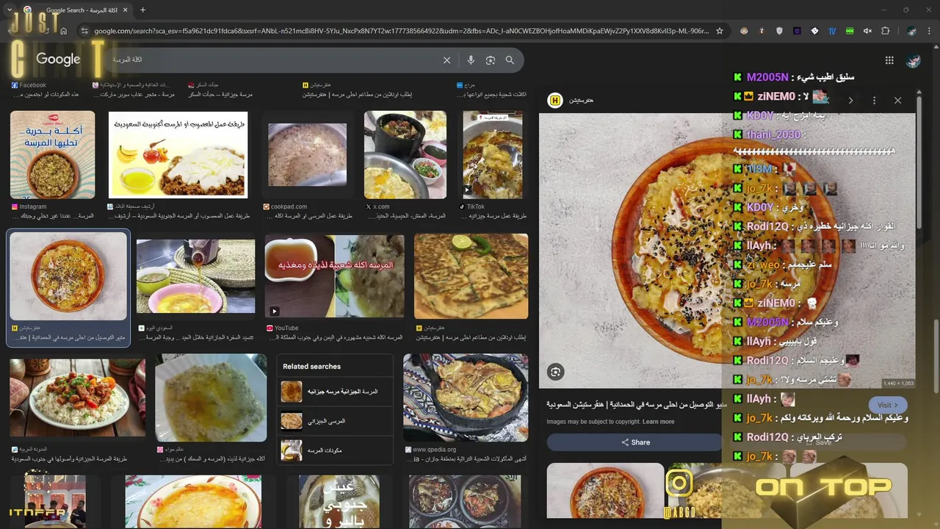Screen dimensions: 940x529
Task: Click the Instagram source label
Action: pos(33,206)
